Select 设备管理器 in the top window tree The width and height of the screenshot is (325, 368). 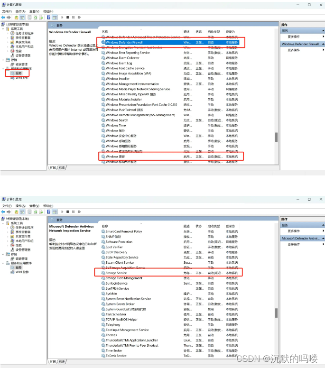(23, 55)
